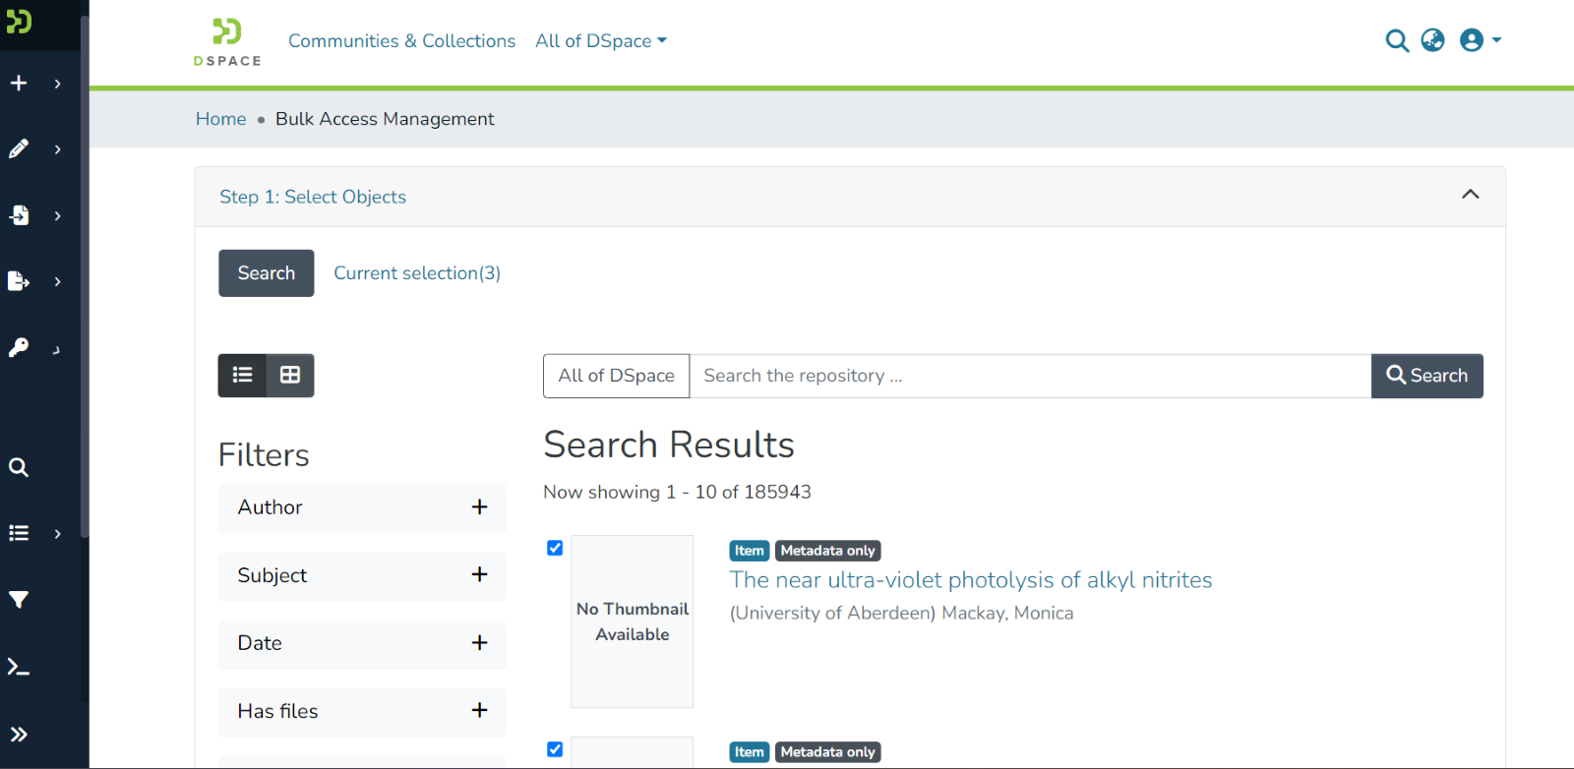Image resolution: width=1574 pixels, height=769 pixels.
Task: Open Communities & Collections menu item
Action: pyautogui.click(x=401, y=41)
